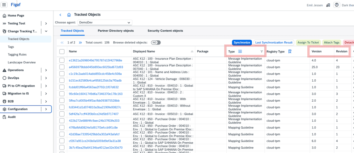Expand the Testing Tool submenu arrow
Viewport: 354px width, 153px height.
pos(46,23)
